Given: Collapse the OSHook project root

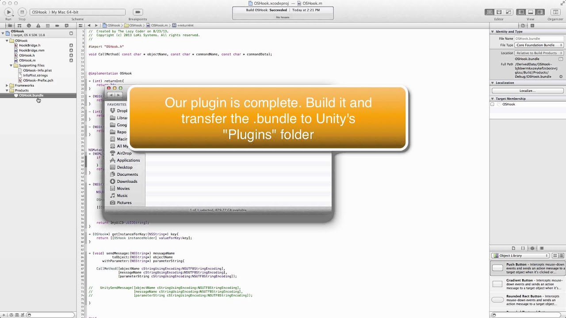Looking at the screenshot, I should [3, 33].
